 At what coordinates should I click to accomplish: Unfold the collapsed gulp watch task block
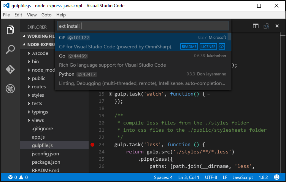[111, 94]
